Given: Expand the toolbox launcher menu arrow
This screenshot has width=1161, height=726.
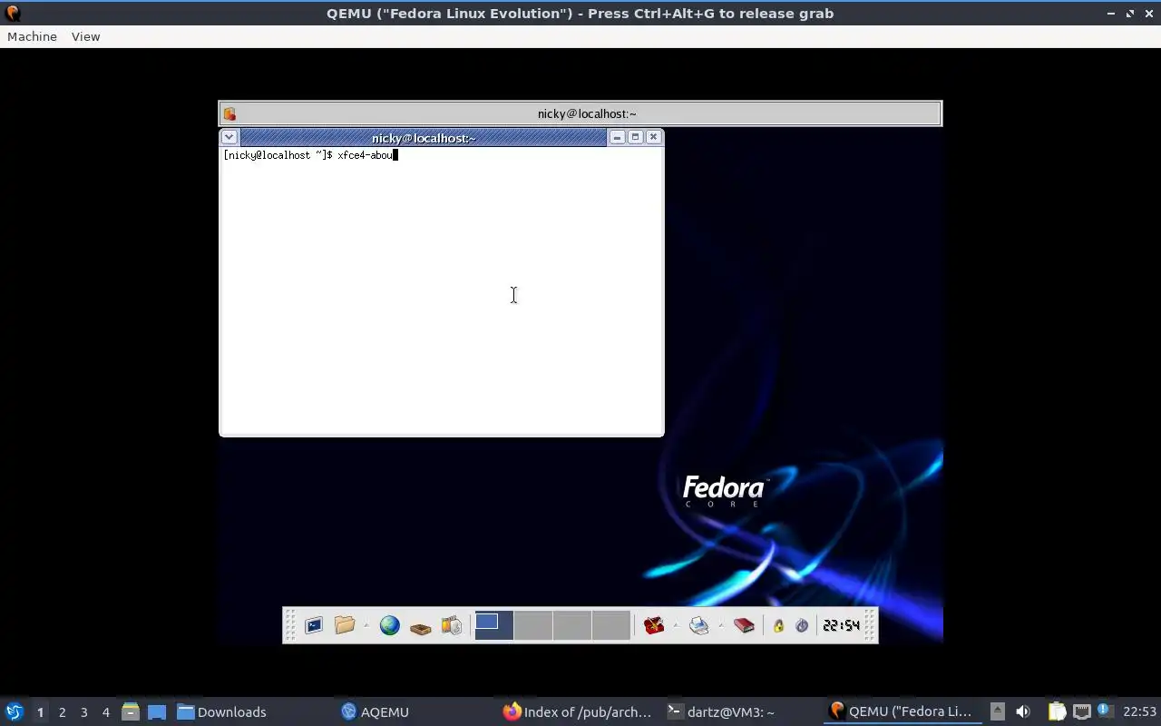Looking at the screenshot, I should coord(676,625).
